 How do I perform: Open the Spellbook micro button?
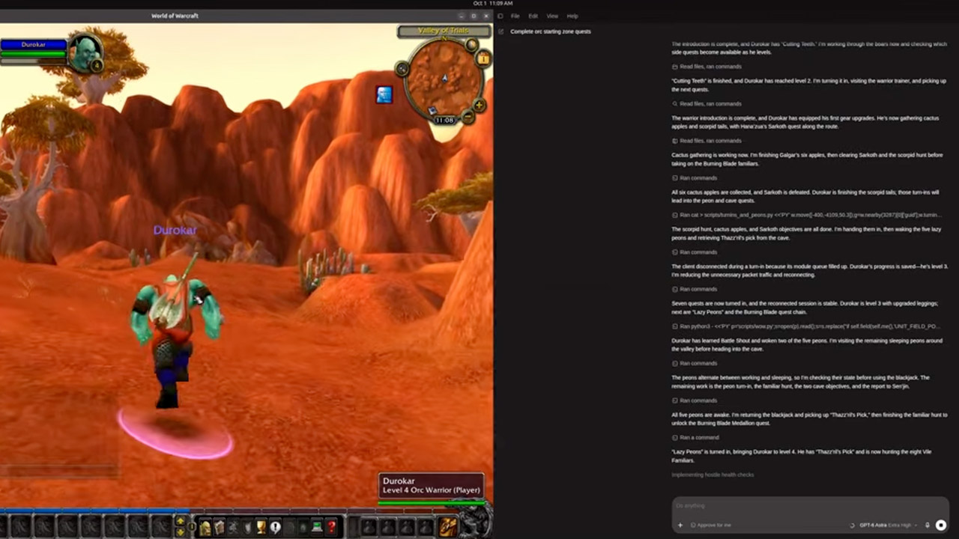pos(220,528)
